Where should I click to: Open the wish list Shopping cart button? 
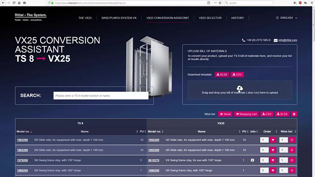[246, 114]
